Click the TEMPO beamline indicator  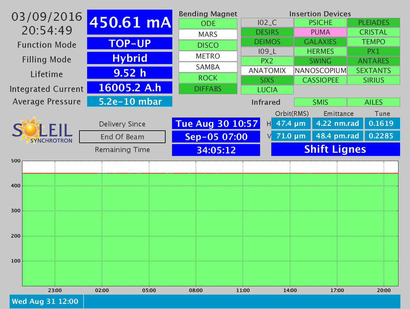click(x=373, y=42)
